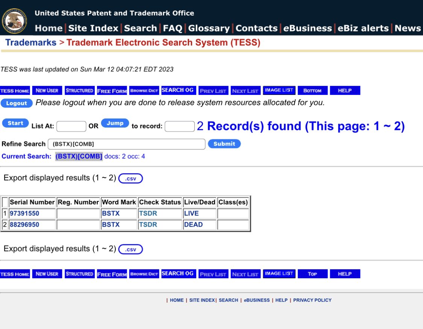This screenshot has height=329, width=423.
Task: Open Structured search in top toolbar
Action: pyautogui.click(x=79, y=90)
